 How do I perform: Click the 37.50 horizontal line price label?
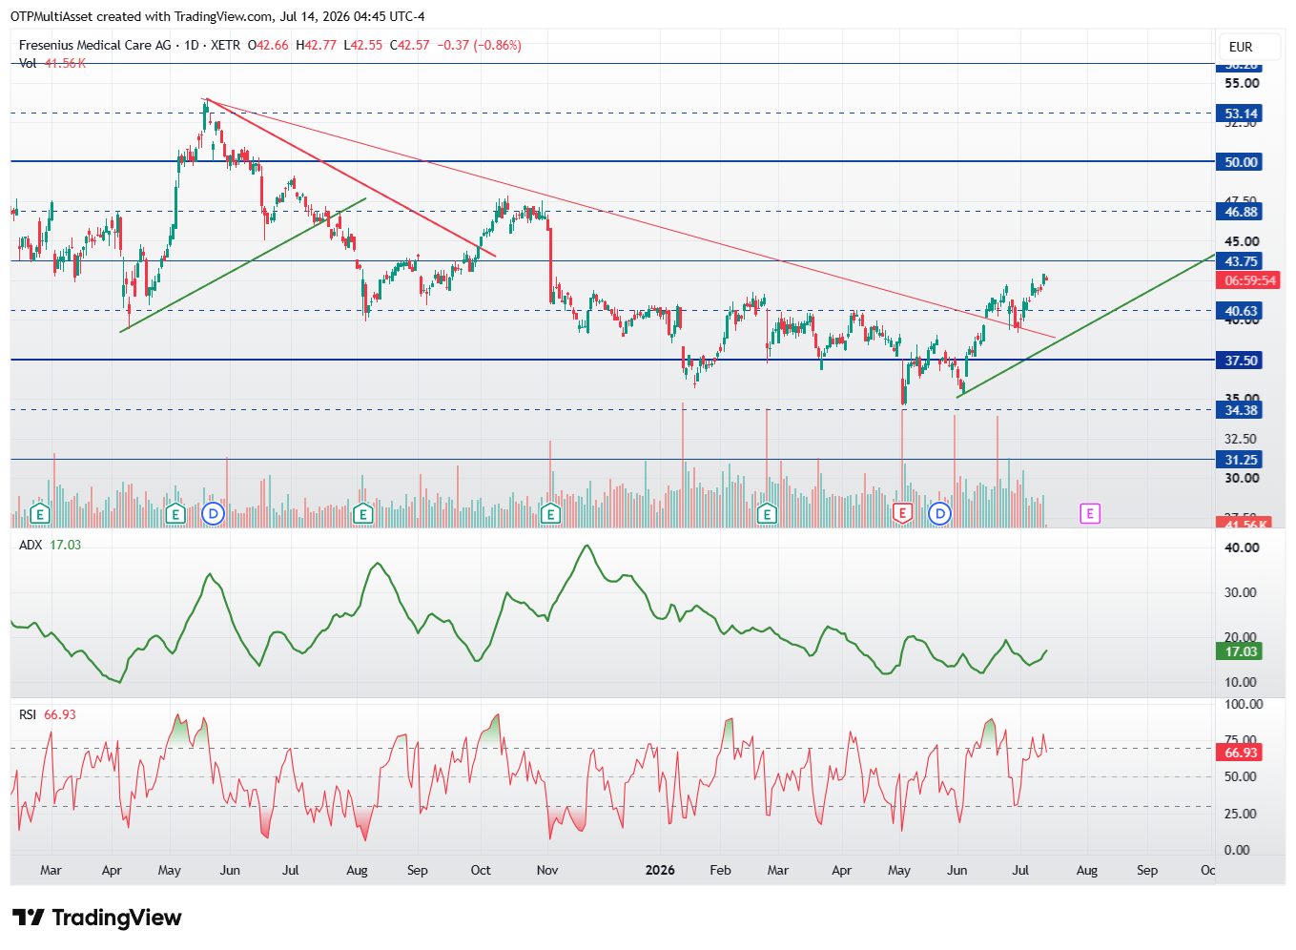1240,361
